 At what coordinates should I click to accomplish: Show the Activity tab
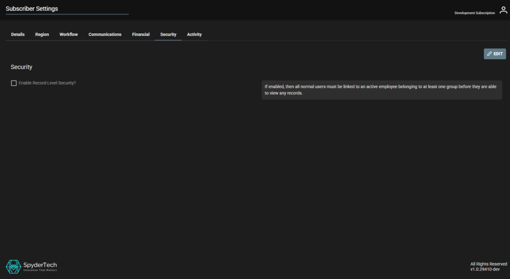pos(194,34)
